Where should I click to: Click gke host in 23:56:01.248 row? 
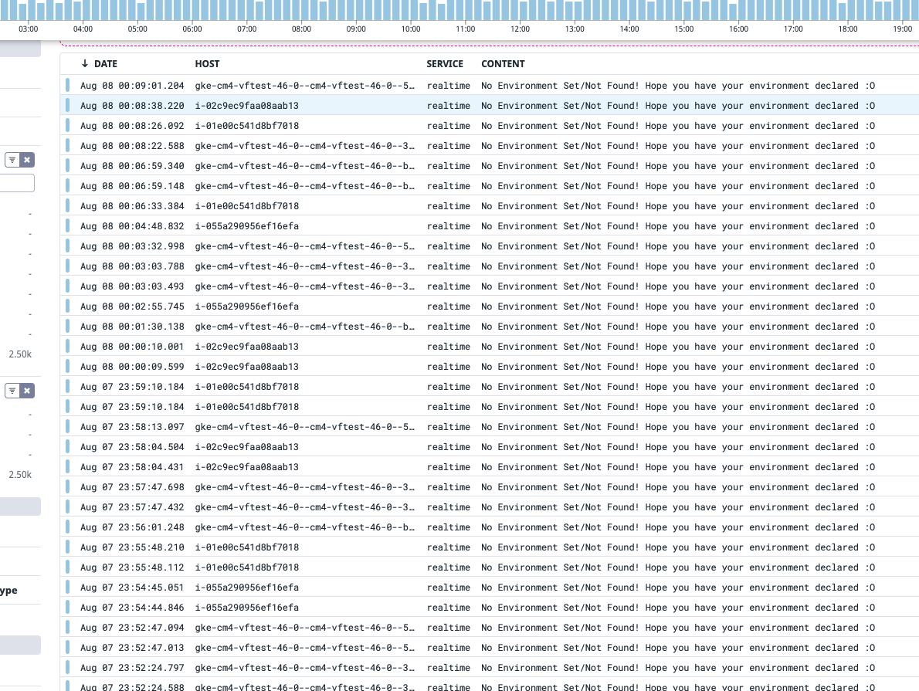[x=305, y=527]
